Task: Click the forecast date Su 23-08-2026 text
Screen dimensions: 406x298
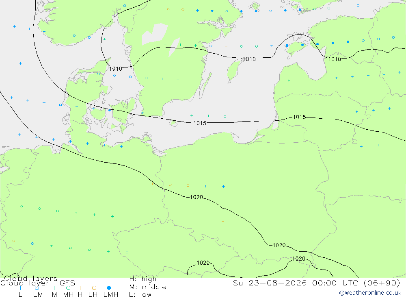Action: pos(270,283)
